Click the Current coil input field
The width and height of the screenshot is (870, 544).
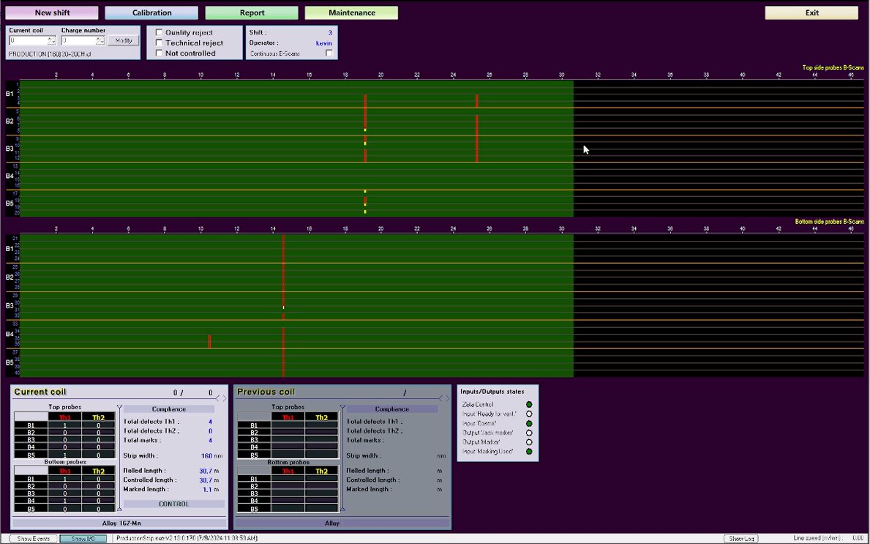pos(28,41)
